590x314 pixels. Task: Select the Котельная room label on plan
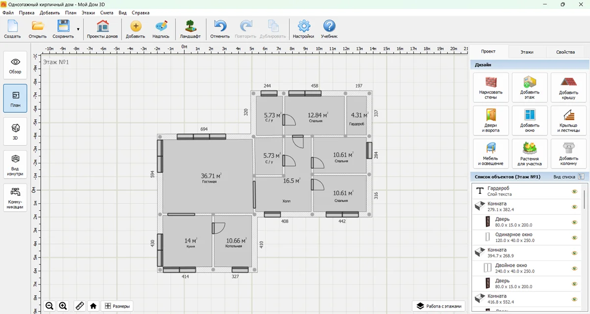point(234,246)
